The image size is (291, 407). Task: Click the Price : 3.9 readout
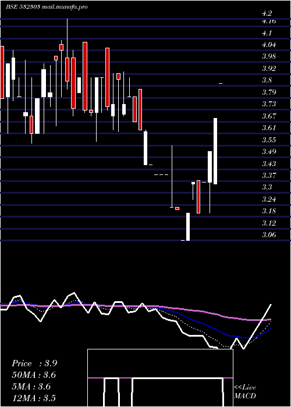pos(34,363)
